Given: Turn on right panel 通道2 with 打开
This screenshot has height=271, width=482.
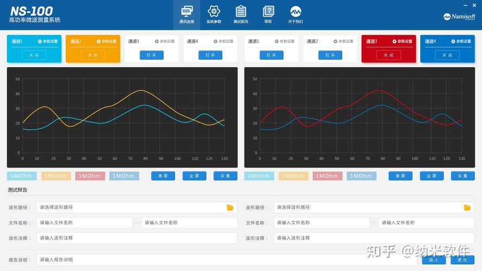Looking at the screenshot, I should [x=330, y=55].
